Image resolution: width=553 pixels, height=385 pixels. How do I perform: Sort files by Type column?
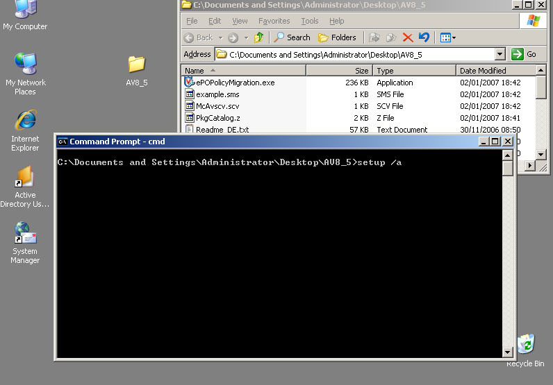pos(414,71)
